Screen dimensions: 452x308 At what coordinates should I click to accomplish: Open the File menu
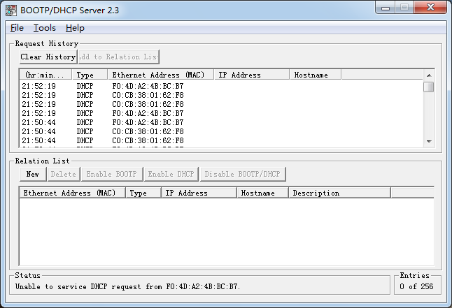(x=17, y=28)
